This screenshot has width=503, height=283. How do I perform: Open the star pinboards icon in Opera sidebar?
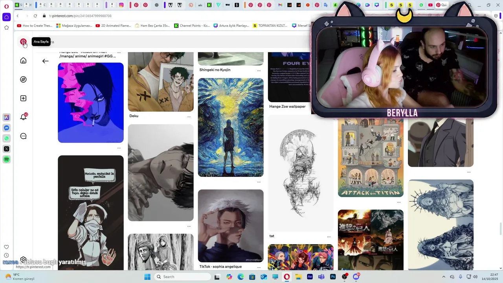(6, 28)
